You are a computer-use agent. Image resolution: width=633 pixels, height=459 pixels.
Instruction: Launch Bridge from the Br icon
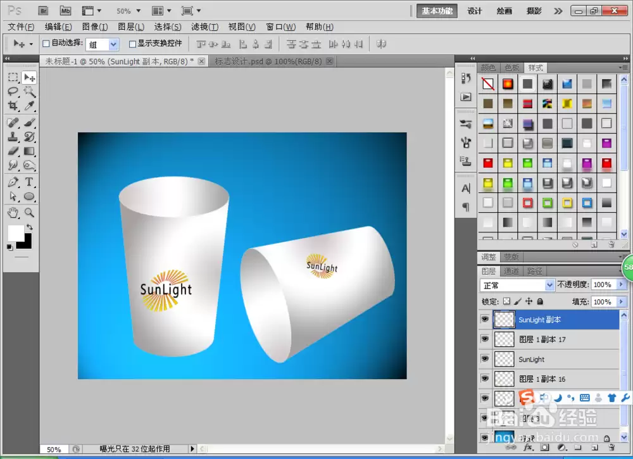coord(43,11)
